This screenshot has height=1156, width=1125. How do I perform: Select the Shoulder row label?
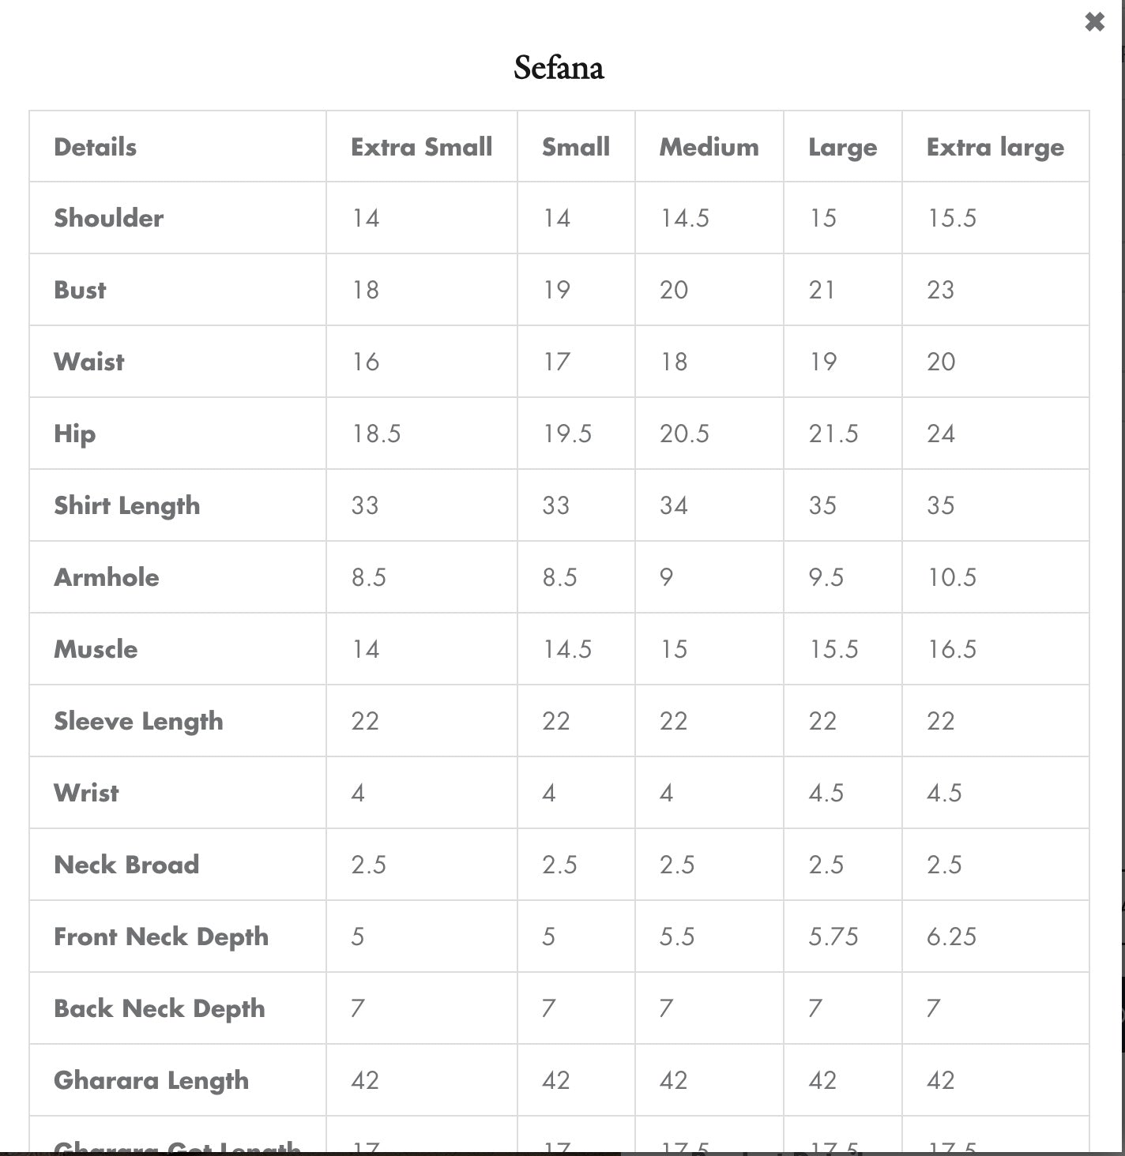tap(108, 218)
